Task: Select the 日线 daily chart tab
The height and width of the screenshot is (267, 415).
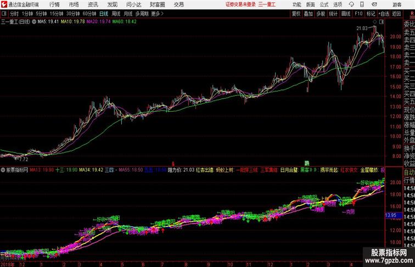Action: (104, 14)
